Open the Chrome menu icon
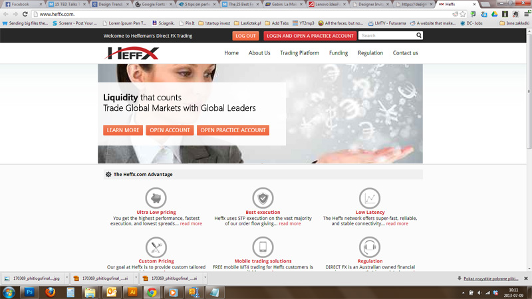The width and height of the screenshot is (532, 299). 527,14
